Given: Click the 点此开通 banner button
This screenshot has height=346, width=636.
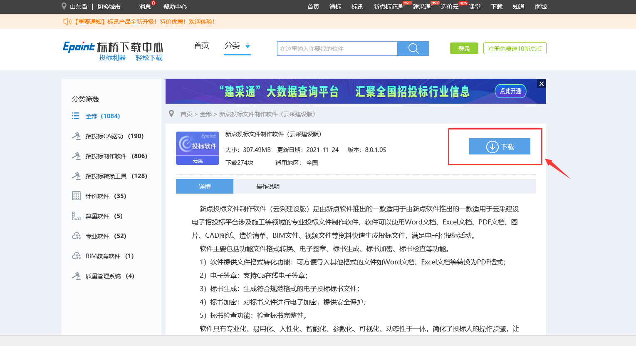Looking at the screenshot, I should click(510, 91).
